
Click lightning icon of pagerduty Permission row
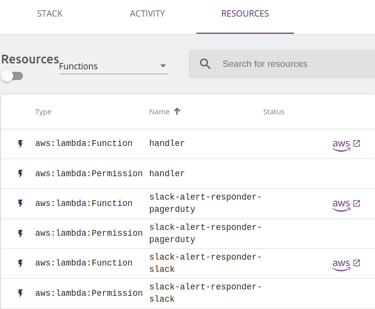pos(21,233)
